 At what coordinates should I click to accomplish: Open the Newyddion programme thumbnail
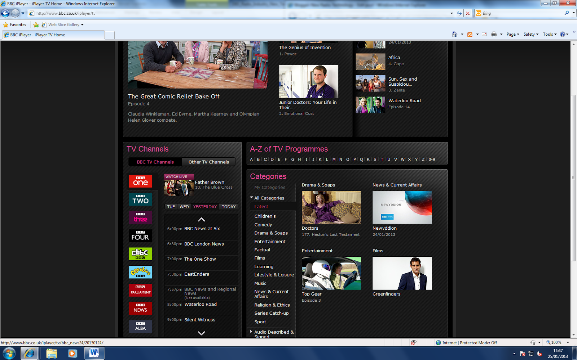402,207
